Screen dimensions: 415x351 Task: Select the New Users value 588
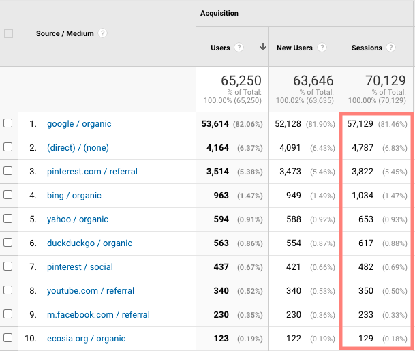[x=294, y=219]
